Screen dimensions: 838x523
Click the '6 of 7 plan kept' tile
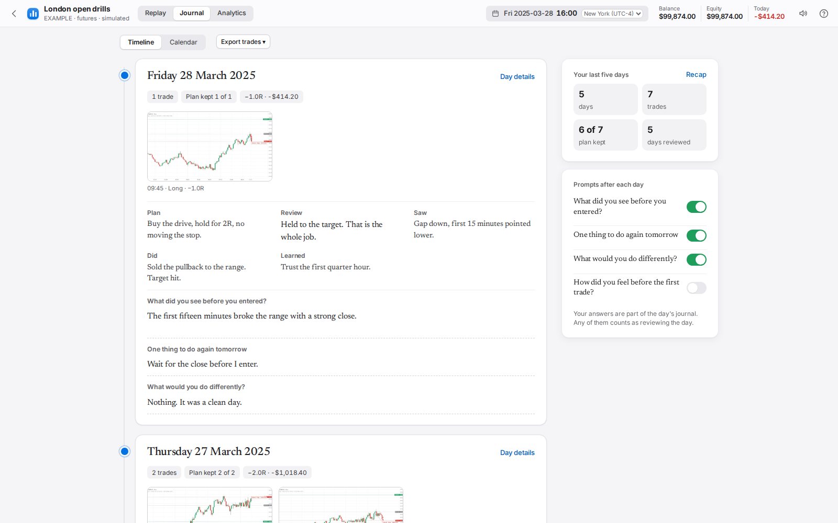(605, 135)
